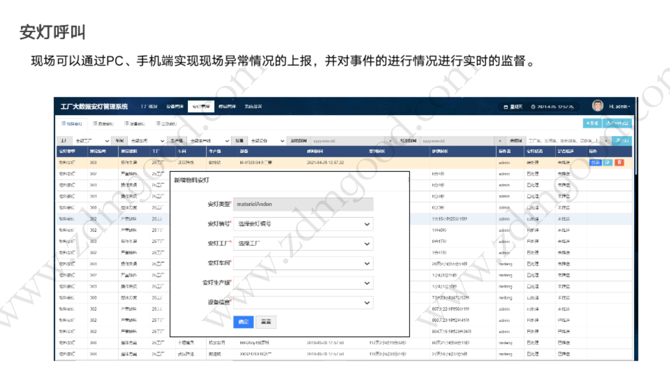Click the Excel export download button
Image resolution: width=670 pixels, height=377 pixels.
click(617, 123)
